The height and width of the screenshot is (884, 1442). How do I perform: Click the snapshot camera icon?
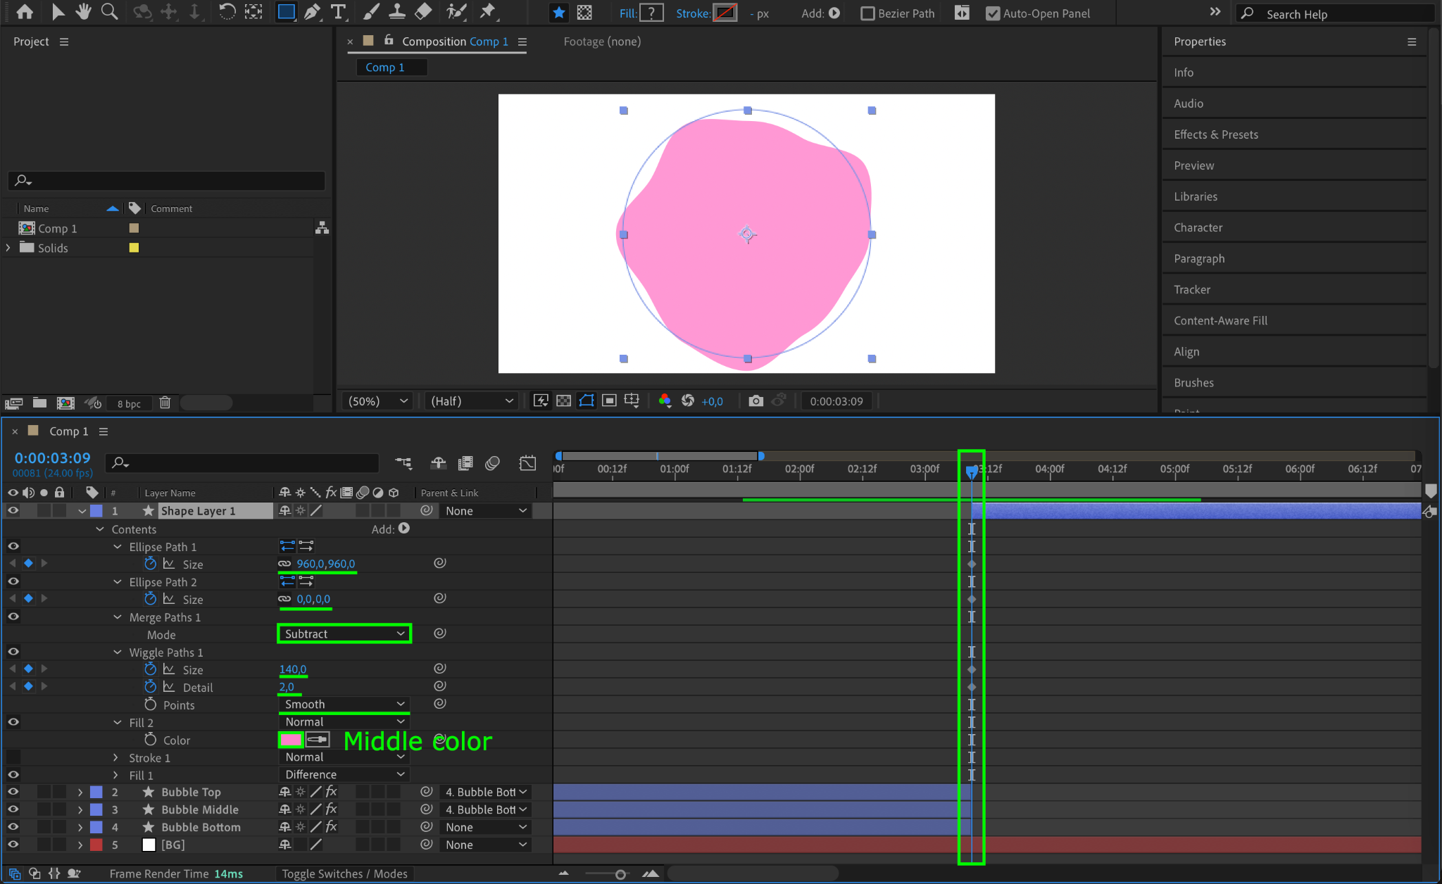(756, 400)
